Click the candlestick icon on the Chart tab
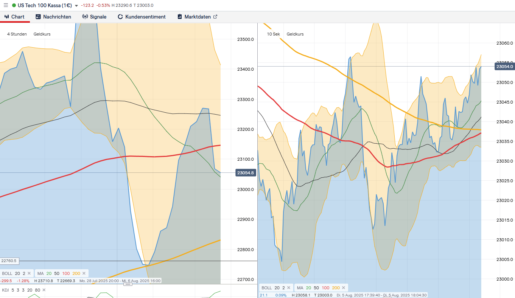The height and width of the screenshot is (298, 515). (x=6, y=17)
